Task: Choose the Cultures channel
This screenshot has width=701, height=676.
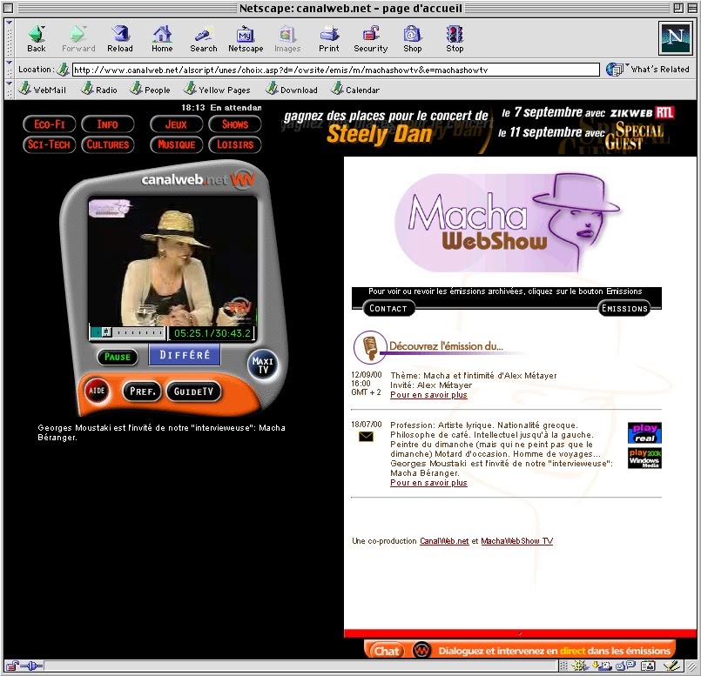Action: click(107, 144)
